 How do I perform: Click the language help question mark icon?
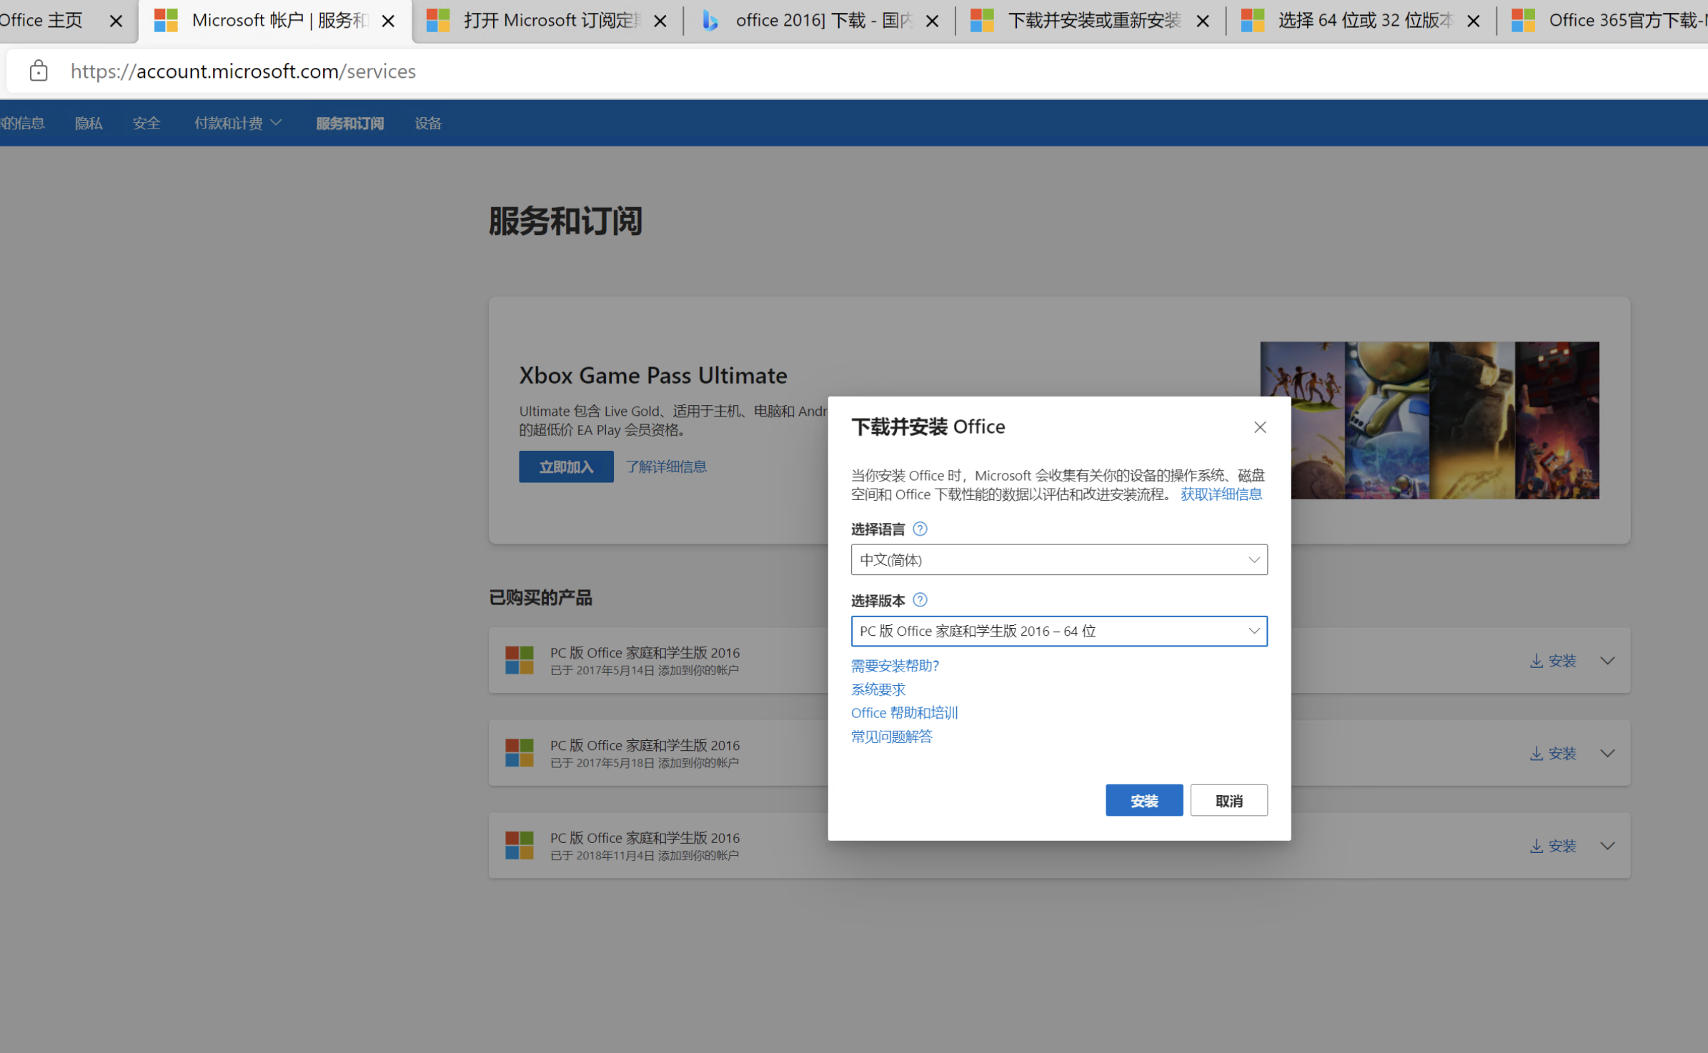[920, 529]
